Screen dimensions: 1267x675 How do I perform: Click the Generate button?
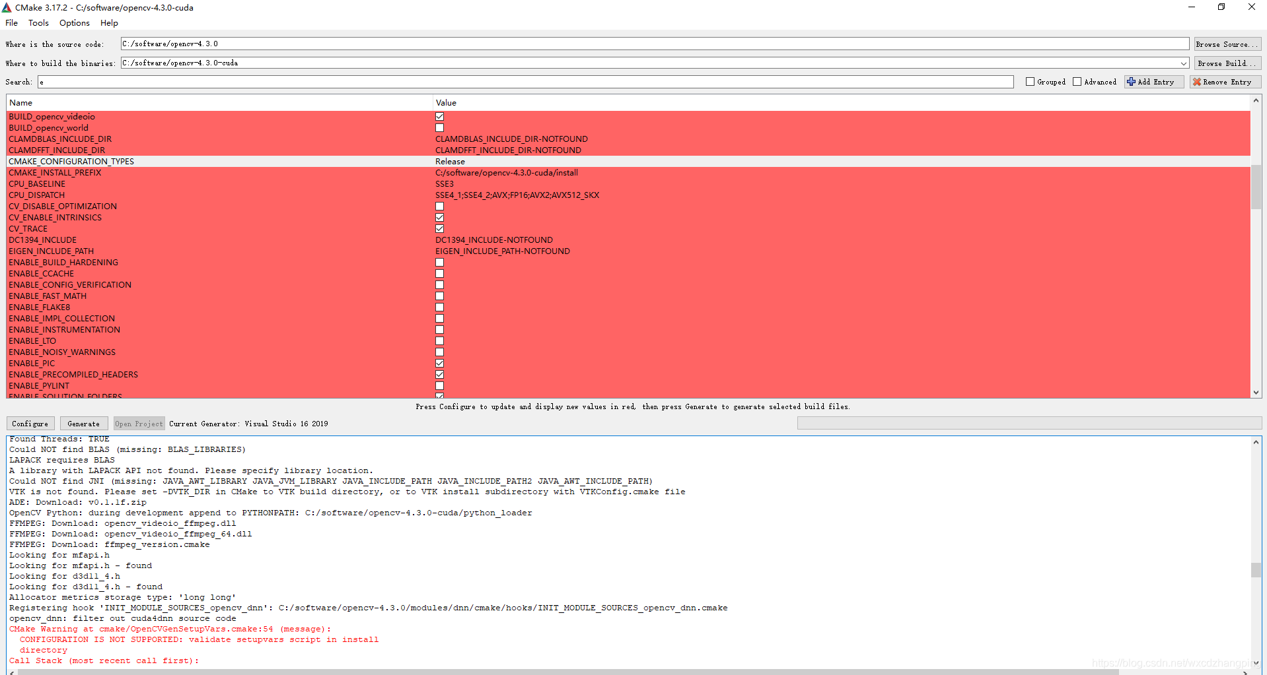[x=84, y=424]
